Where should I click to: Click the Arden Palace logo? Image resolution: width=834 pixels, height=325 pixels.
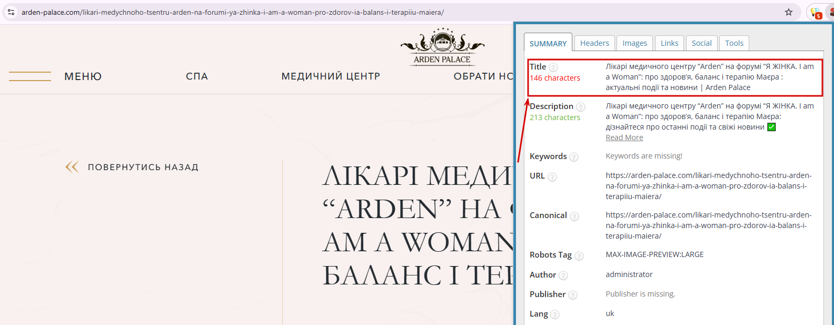point(442,47)
